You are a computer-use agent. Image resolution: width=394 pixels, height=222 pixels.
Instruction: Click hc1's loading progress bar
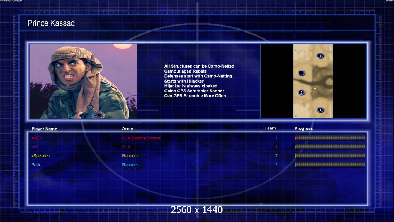[330, 147]
